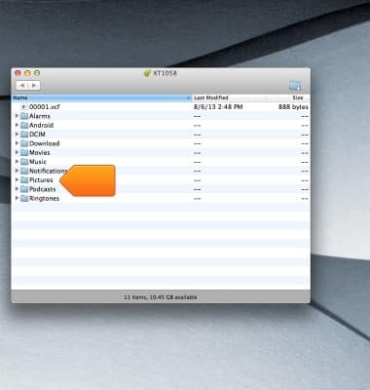Screen dimensions: 370x390
Task: Select the 00001.vcf file name
Action: click(x=45, y=107)
